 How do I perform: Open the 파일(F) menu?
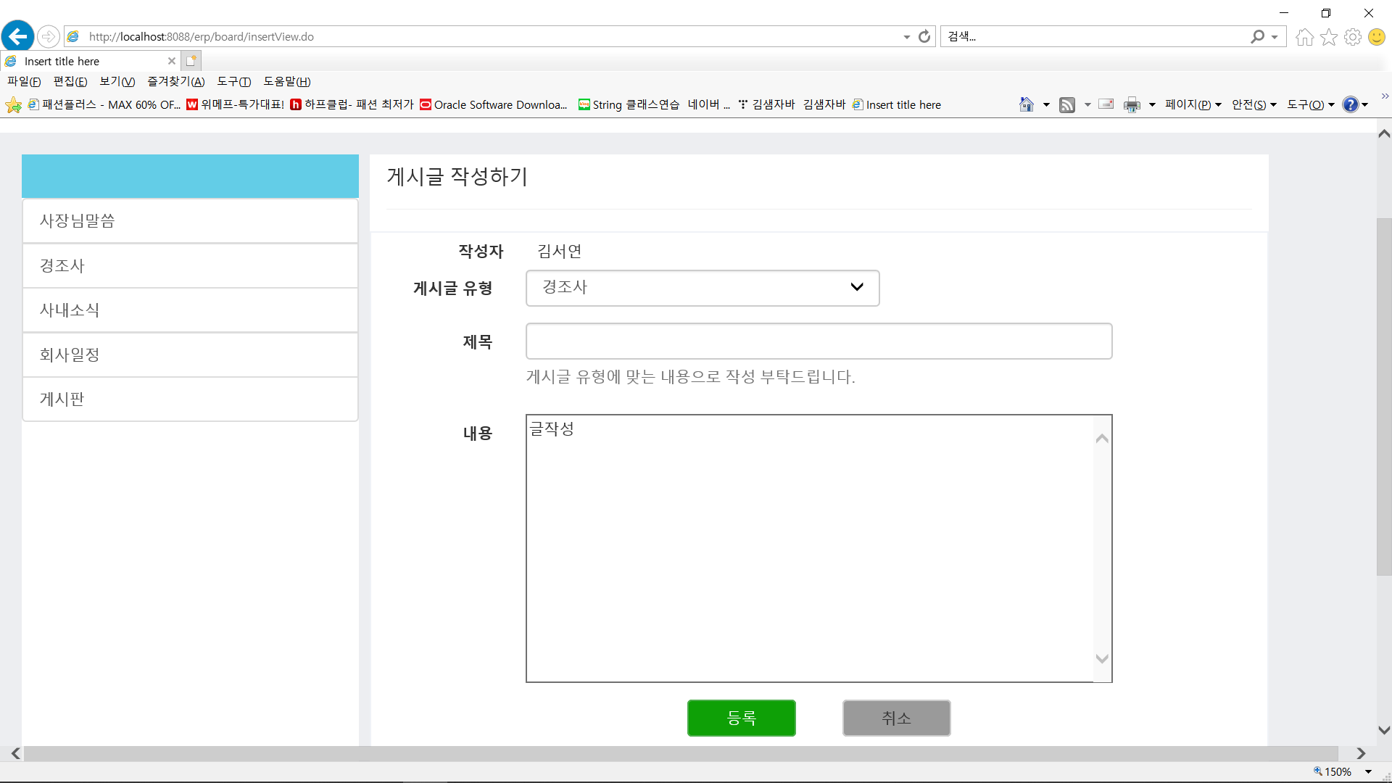tap(24, 82)
